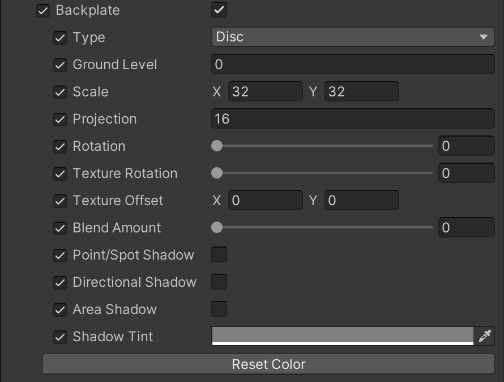
Task: Enable the Directional Shadow value checkbox
Action: tap(219, 282)
